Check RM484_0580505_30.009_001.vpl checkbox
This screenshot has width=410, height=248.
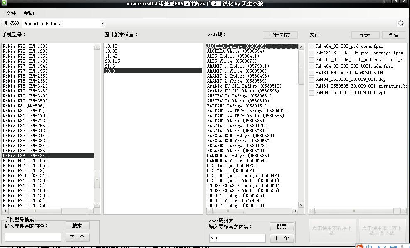coord(312,93)
